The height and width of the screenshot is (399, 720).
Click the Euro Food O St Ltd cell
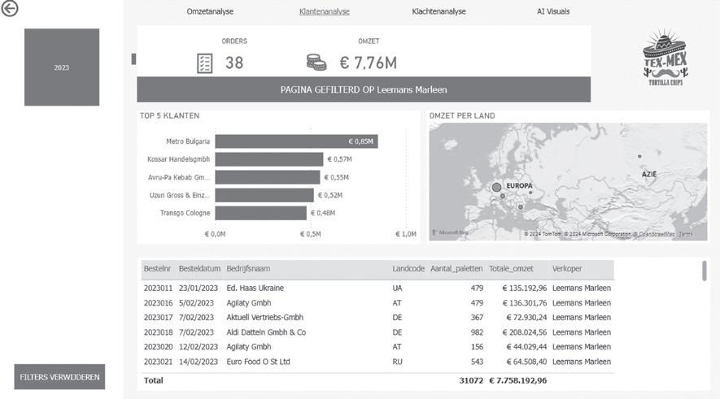tap(258, 362)
